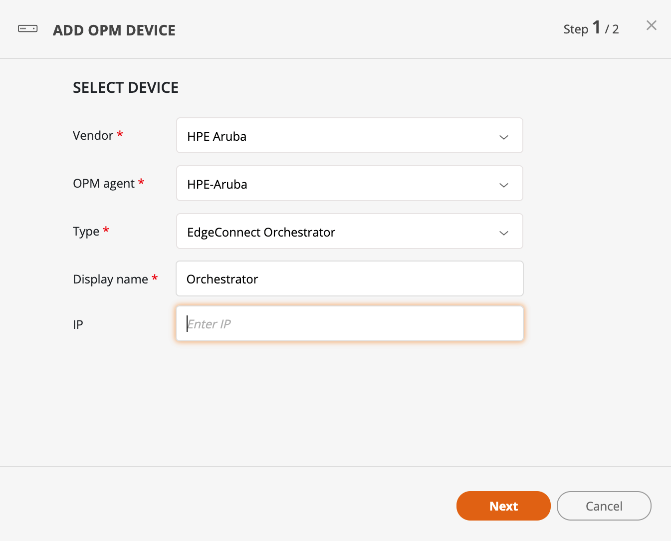
Task: Click the IP field label
Action: click(78, 325)
